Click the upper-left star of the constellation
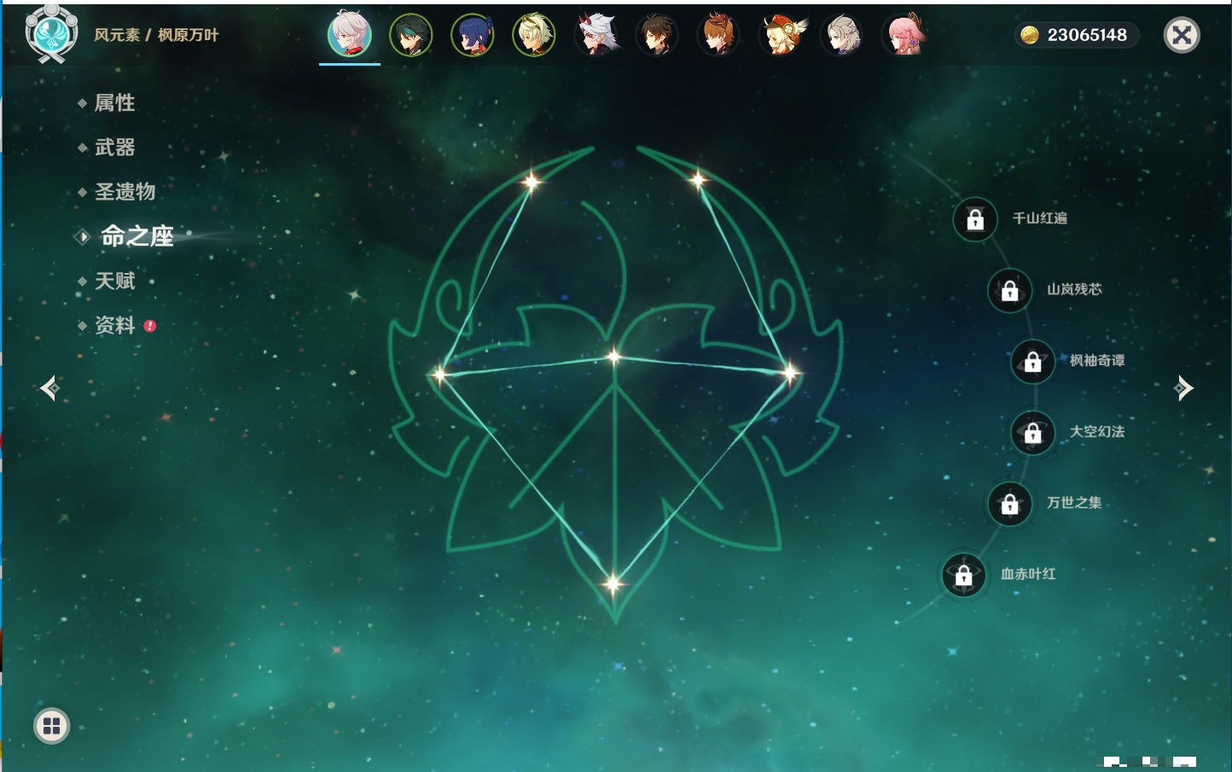This screenshot has width=1232, height=772. [x=532, y=181]
